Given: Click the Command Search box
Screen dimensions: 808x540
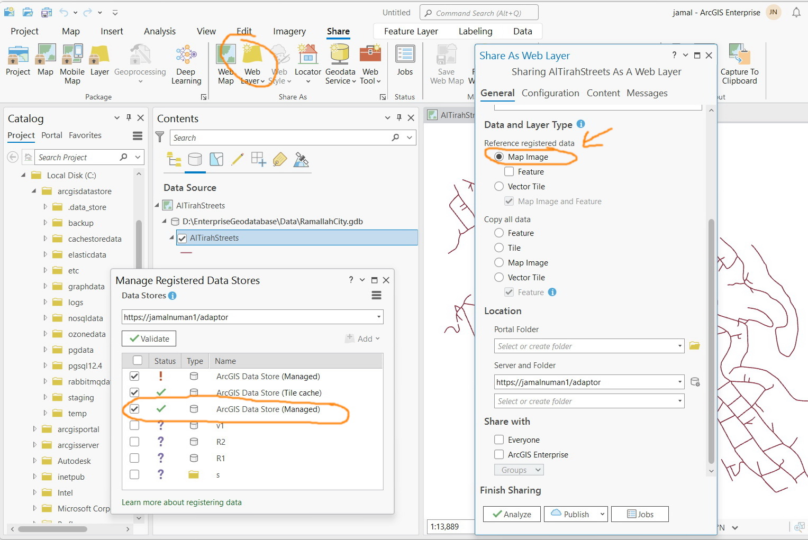Looking at the screenshot, I should pyautogui.click(x=479, y=13).
